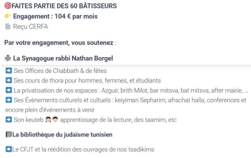Viewport: 251px width, 158px height.
Task: Click the arrow icon before Ses Évènements culturels
Action: coord(8,100)
